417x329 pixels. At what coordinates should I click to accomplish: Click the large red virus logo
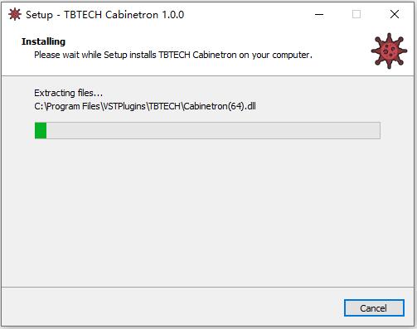389,51
